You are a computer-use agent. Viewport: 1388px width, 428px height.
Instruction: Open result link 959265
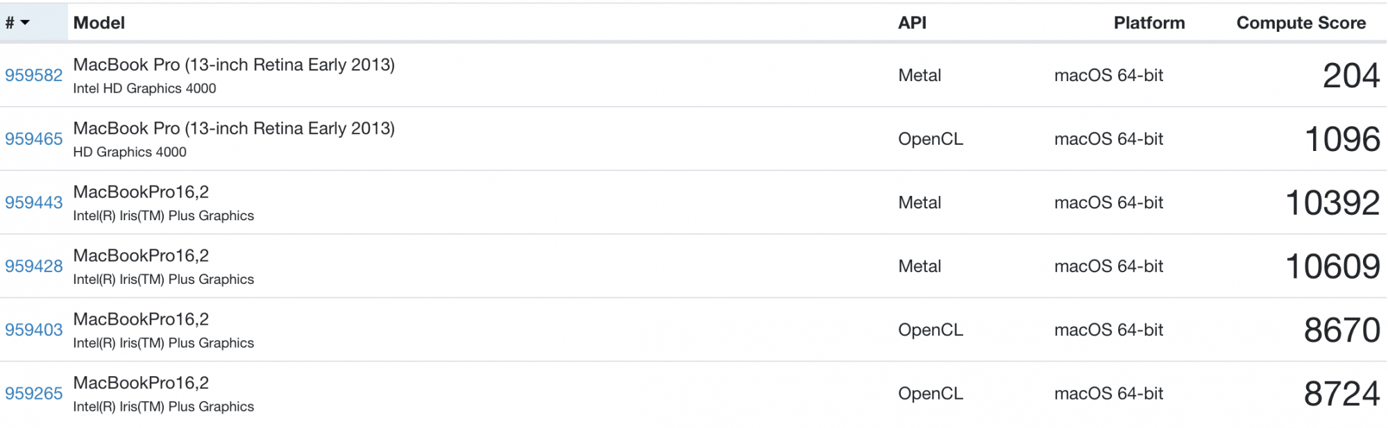34,394
